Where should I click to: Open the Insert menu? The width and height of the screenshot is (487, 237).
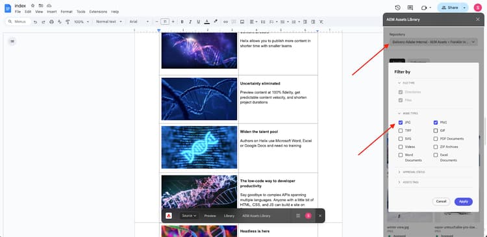52,12
